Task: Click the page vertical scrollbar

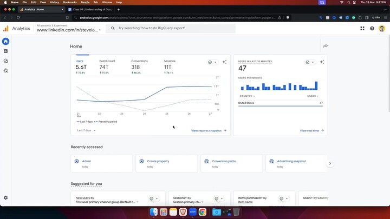Action: (389, 73)
